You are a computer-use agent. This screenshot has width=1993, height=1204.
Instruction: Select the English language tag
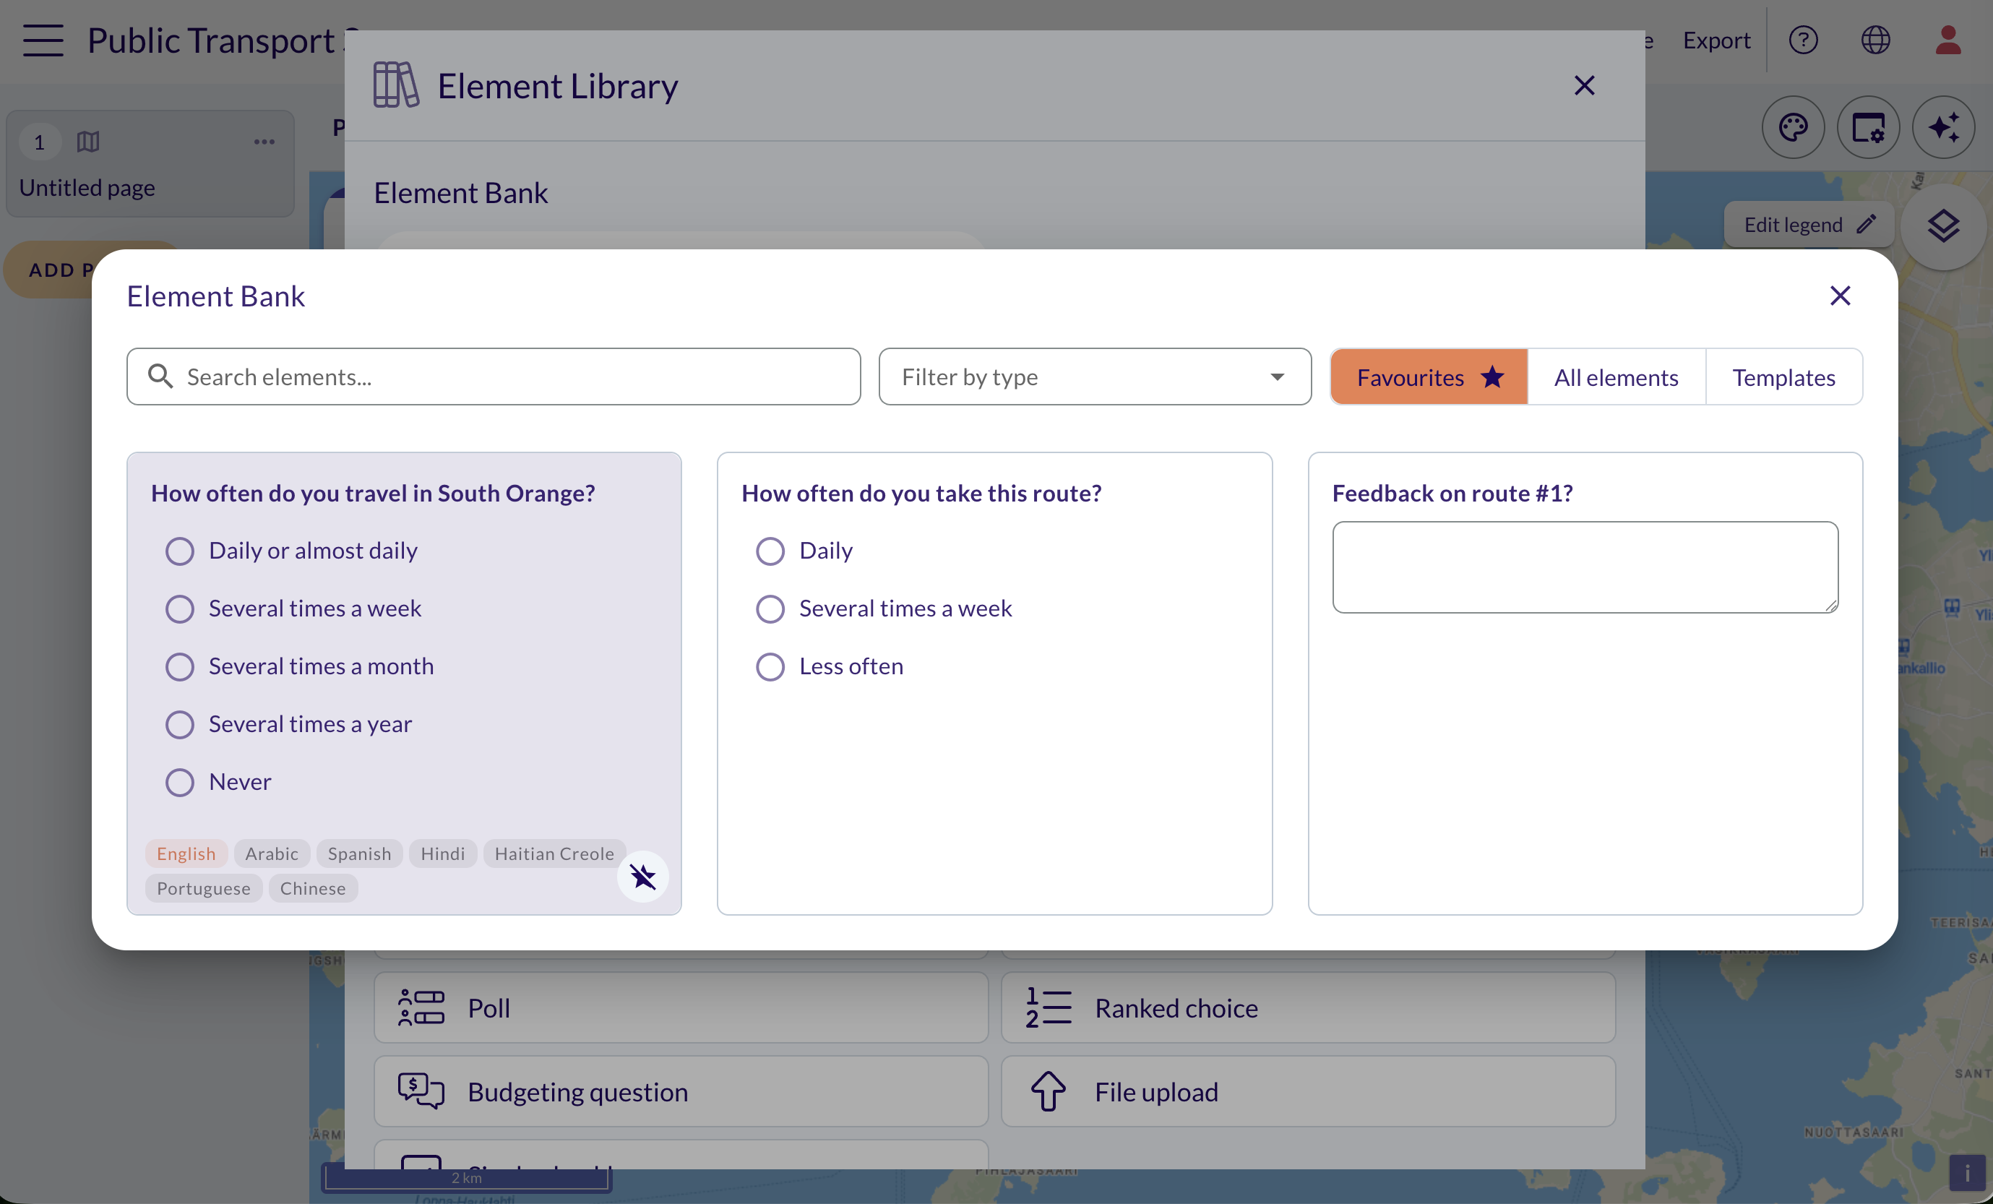click(x=186, y=853)
